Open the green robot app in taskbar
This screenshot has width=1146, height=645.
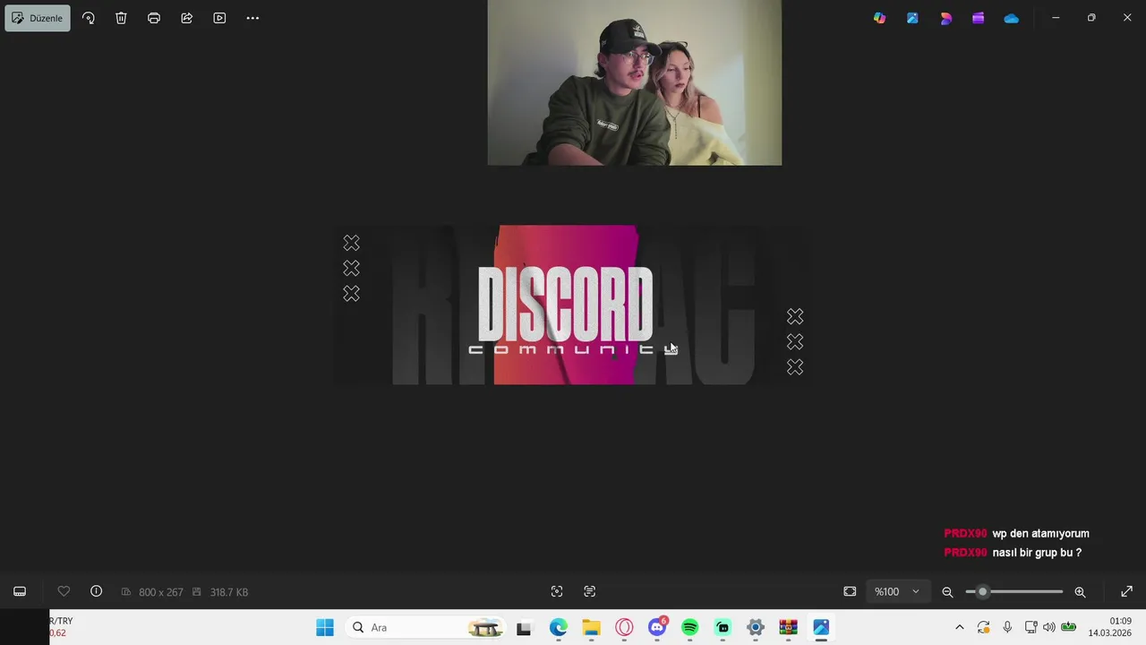(723, 627)
